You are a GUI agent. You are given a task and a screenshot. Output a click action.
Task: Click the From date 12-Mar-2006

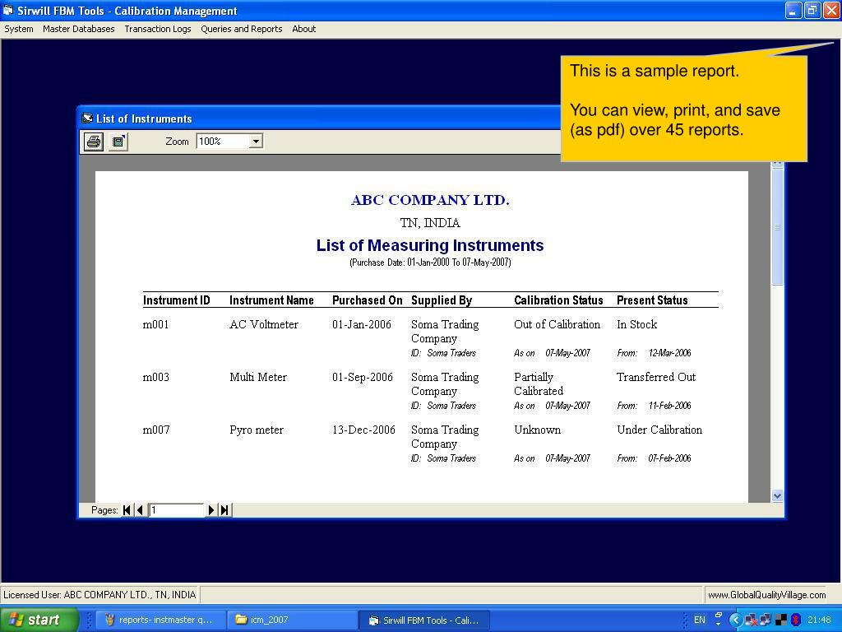669,353
